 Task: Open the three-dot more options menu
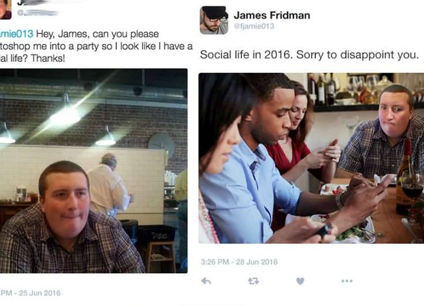pyautogui.click(x=347, y=281)
